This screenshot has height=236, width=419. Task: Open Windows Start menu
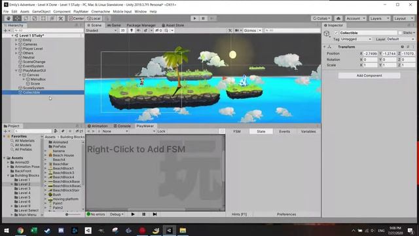[x=7, y=230]
